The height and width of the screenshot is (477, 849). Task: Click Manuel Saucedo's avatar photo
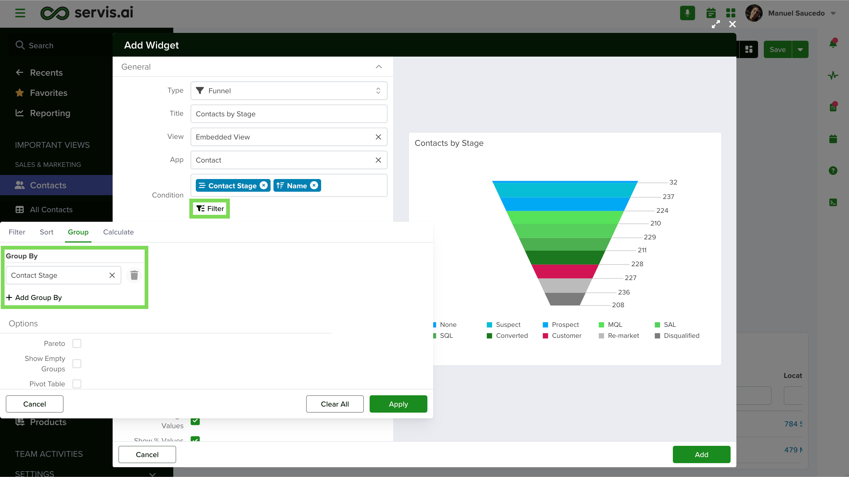[x=754, y=13]
